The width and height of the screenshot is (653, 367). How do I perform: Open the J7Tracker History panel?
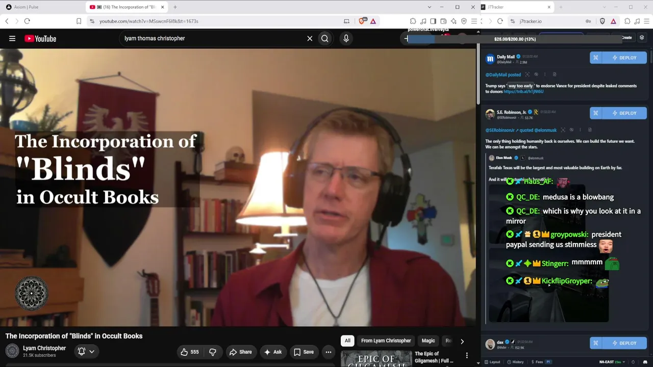[x=515, y=362]
